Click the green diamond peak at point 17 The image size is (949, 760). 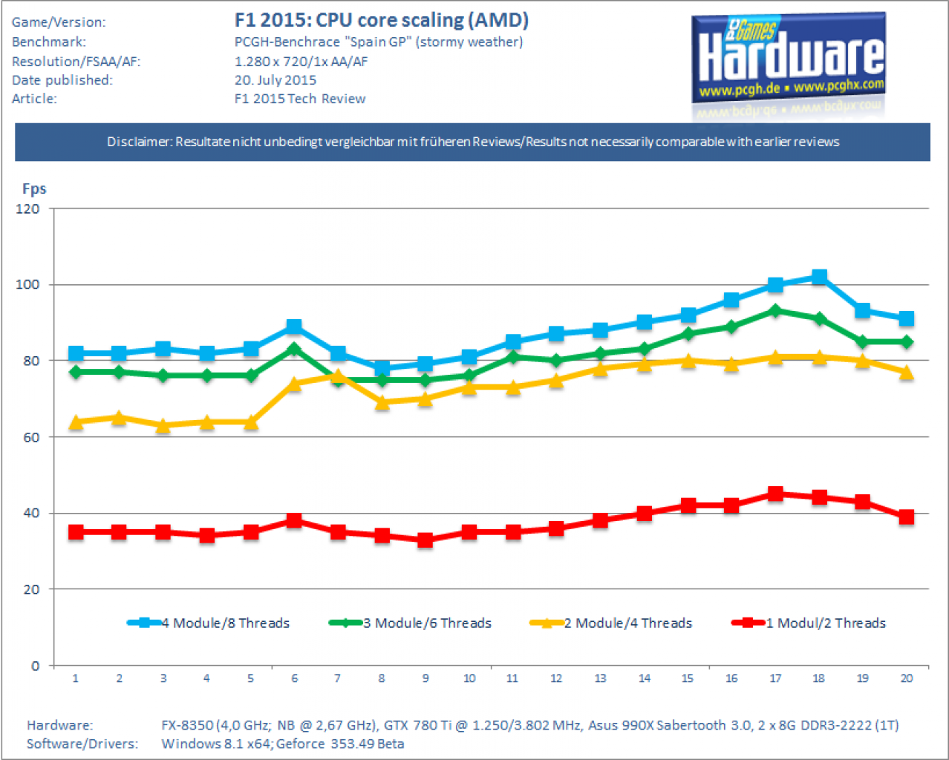(775, 311)
